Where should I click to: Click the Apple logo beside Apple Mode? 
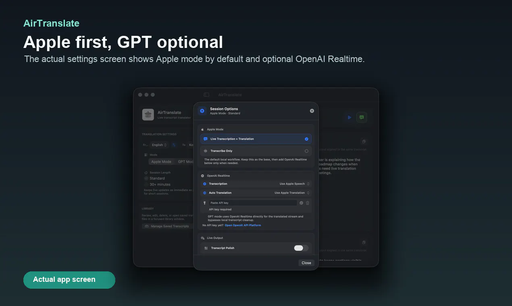[202, 130]
